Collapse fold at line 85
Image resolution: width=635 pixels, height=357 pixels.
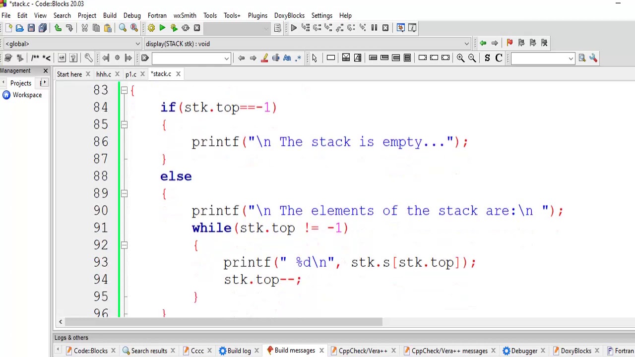124,124
